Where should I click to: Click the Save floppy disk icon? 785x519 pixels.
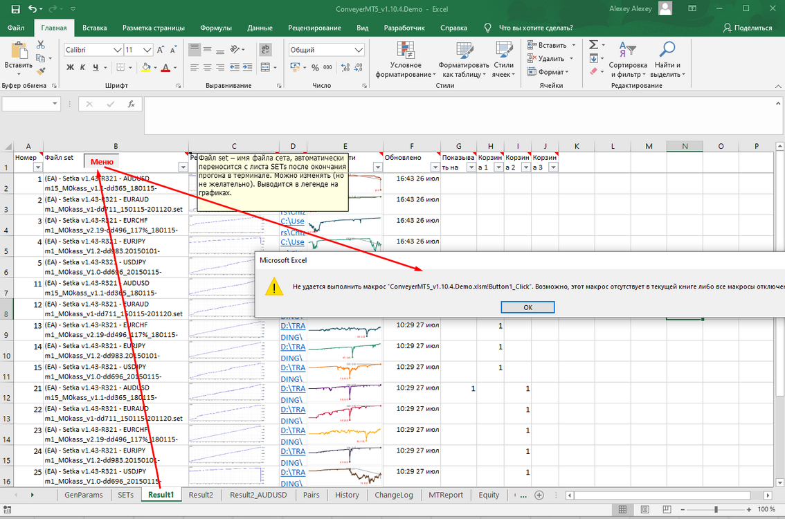pos(15,9)
